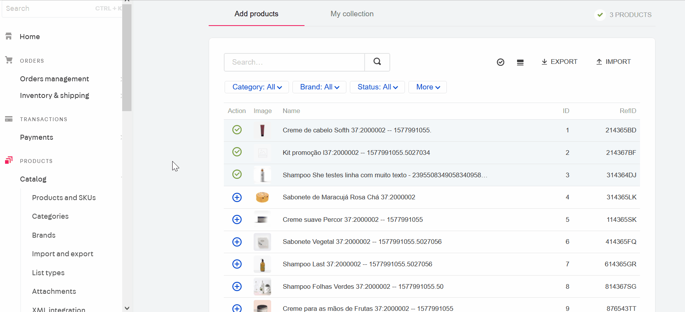This screenshot has height=312, width=685.
Task: Click the IMPORT button
Action: [613, 62]
